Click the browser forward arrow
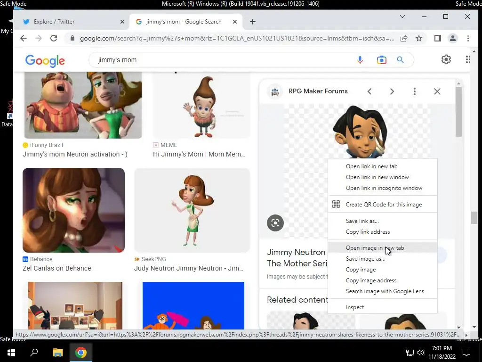482x362 pixels. pyautogui.click(x=39, y=38)
